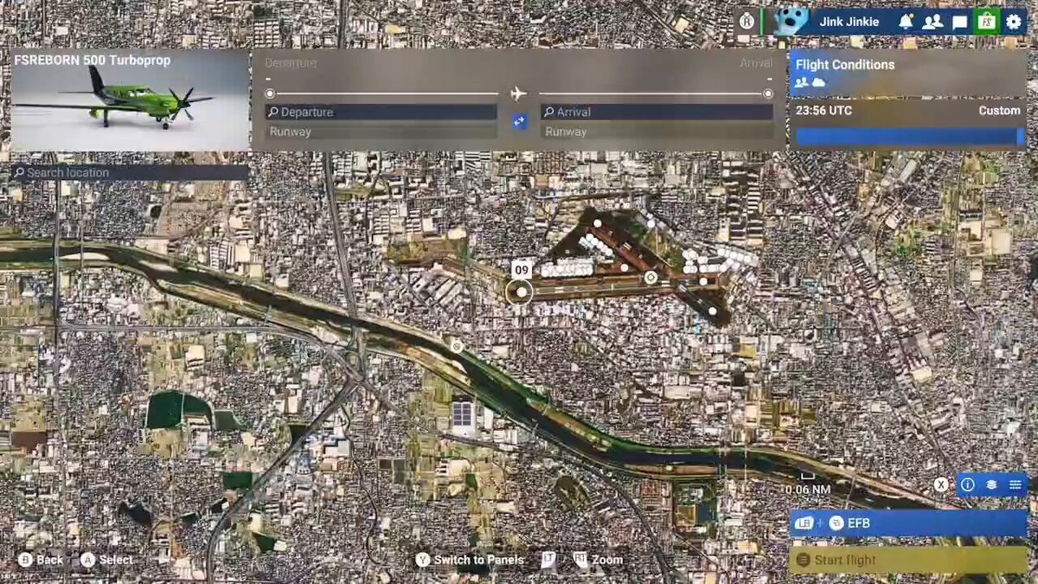Viewport: 1038px width, 584px height.
Task: Open the chat message icon
Action: [x=959, y=22]
